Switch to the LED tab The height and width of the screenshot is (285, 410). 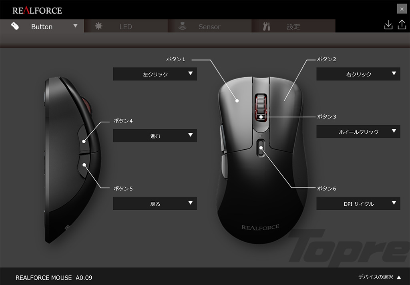coord(126,26)
